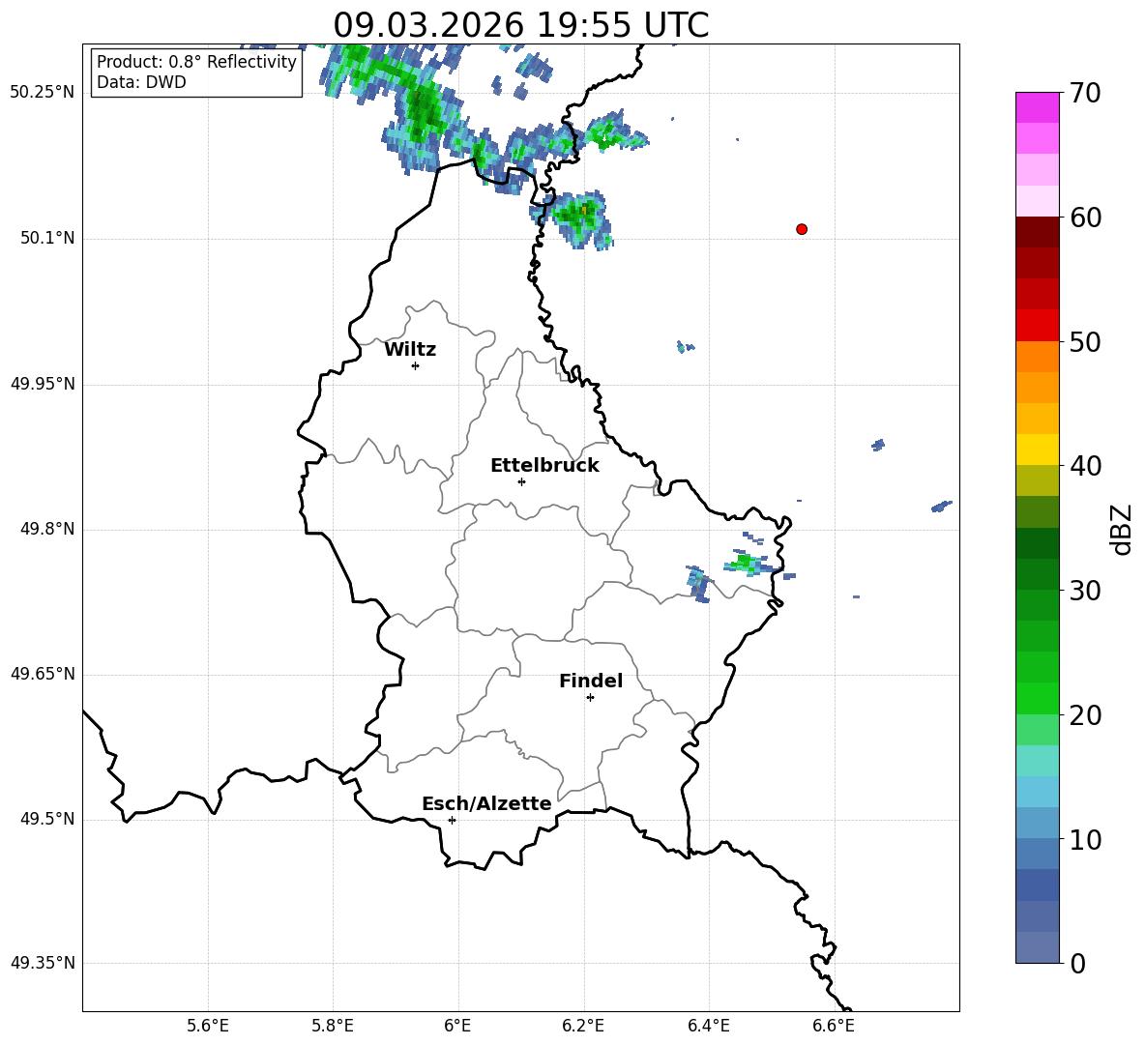This screenshot has width=1145, height=1045.
Task: Select the Wiltz city label
Action: point(410,350)
